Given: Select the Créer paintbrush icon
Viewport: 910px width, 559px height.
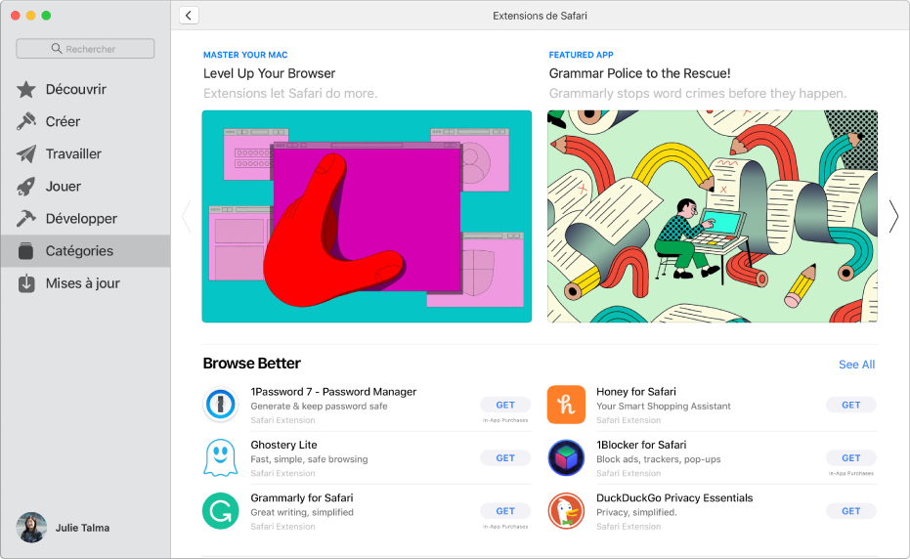Looking at the screenshot, I should click(26, 121).
